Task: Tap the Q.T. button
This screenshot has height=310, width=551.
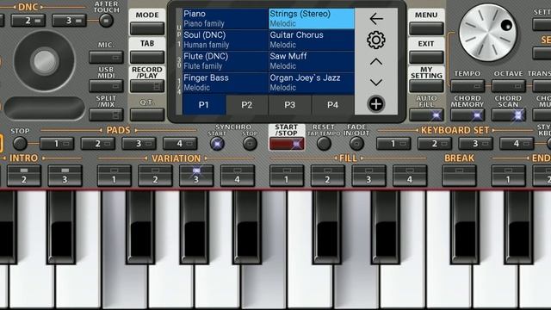Action: 147,115
